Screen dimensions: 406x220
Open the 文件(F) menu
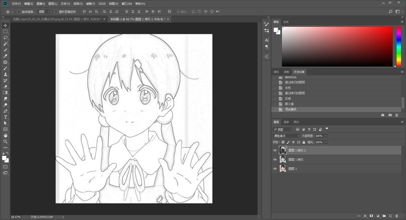16,4
